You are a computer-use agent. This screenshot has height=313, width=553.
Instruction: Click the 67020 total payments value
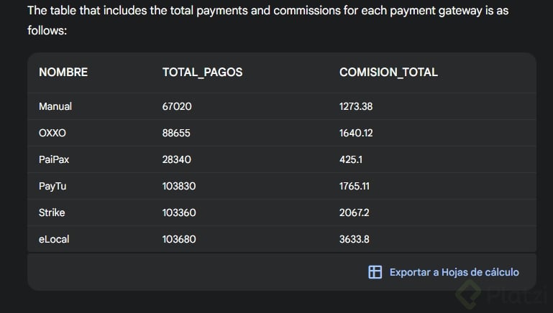[x=177, y=106]
